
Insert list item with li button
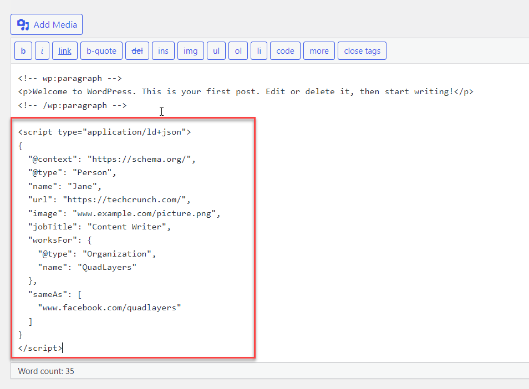click(x=259, y=51)
